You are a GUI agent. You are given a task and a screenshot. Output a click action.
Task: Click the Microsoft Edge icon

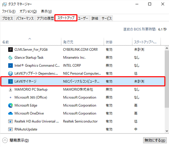click(10, 105)
